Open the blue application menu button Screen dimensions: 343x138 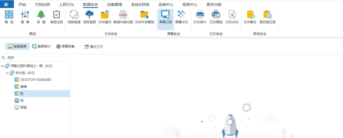tap(7, 4)
